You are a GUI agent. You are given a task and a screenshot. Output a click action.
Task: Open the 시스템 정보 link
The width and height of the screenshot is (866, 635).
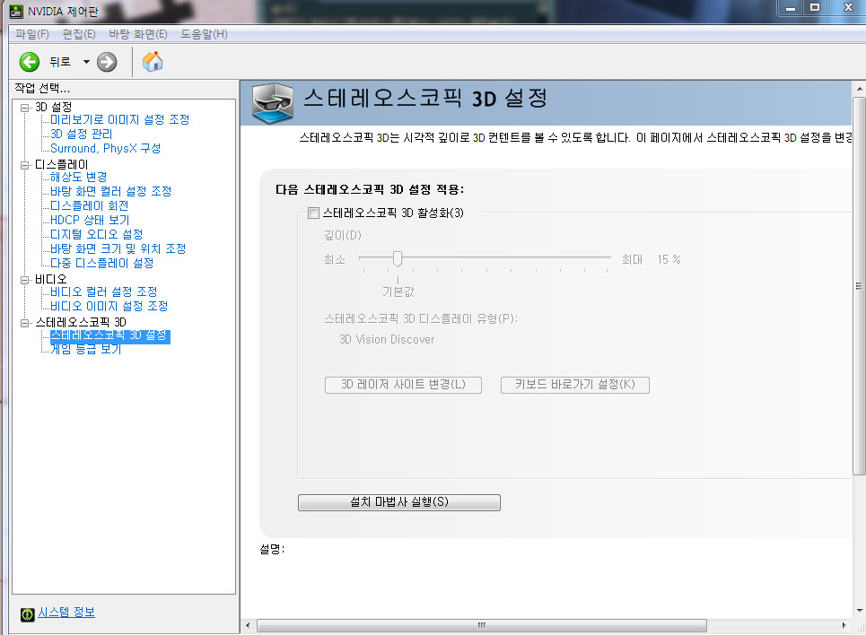[66, 613]
